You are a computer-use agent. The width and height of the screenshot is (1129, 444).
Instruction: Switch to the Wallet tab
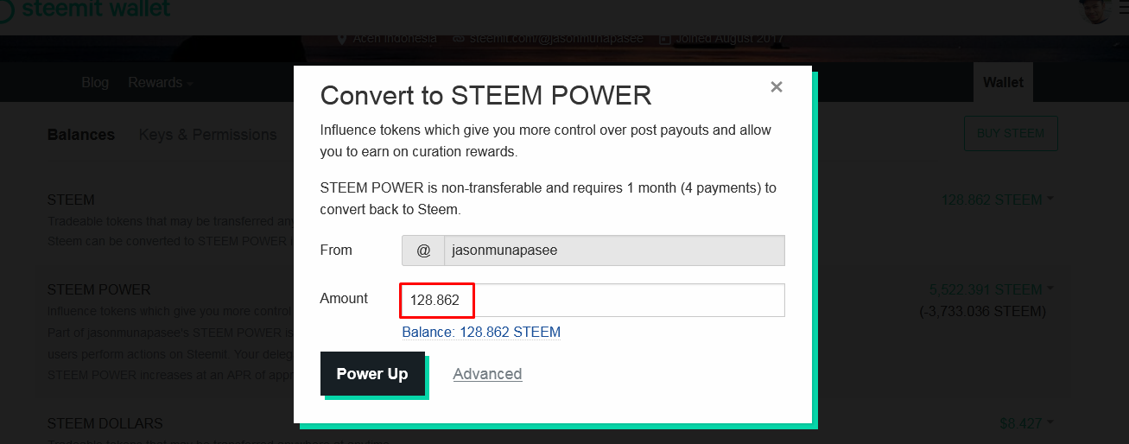pos(1003,82)
